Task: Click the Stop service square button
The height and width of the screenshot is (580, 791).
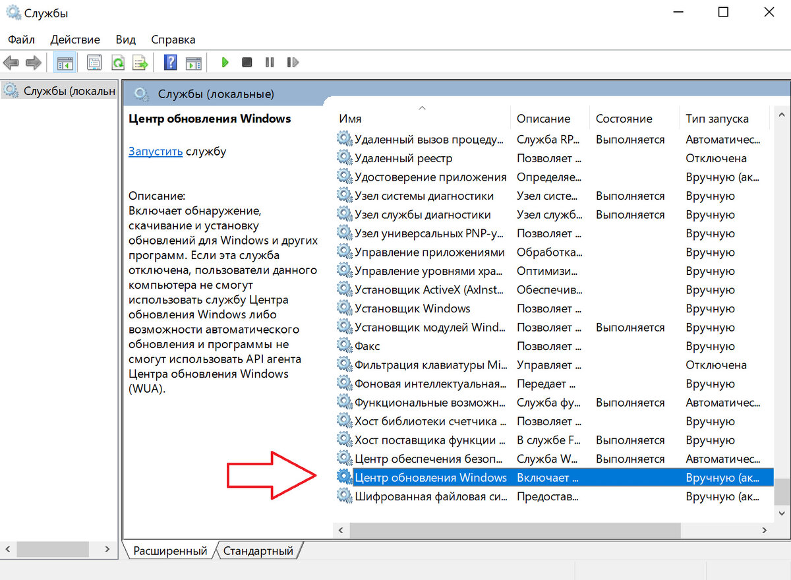Action: point(247,63)
